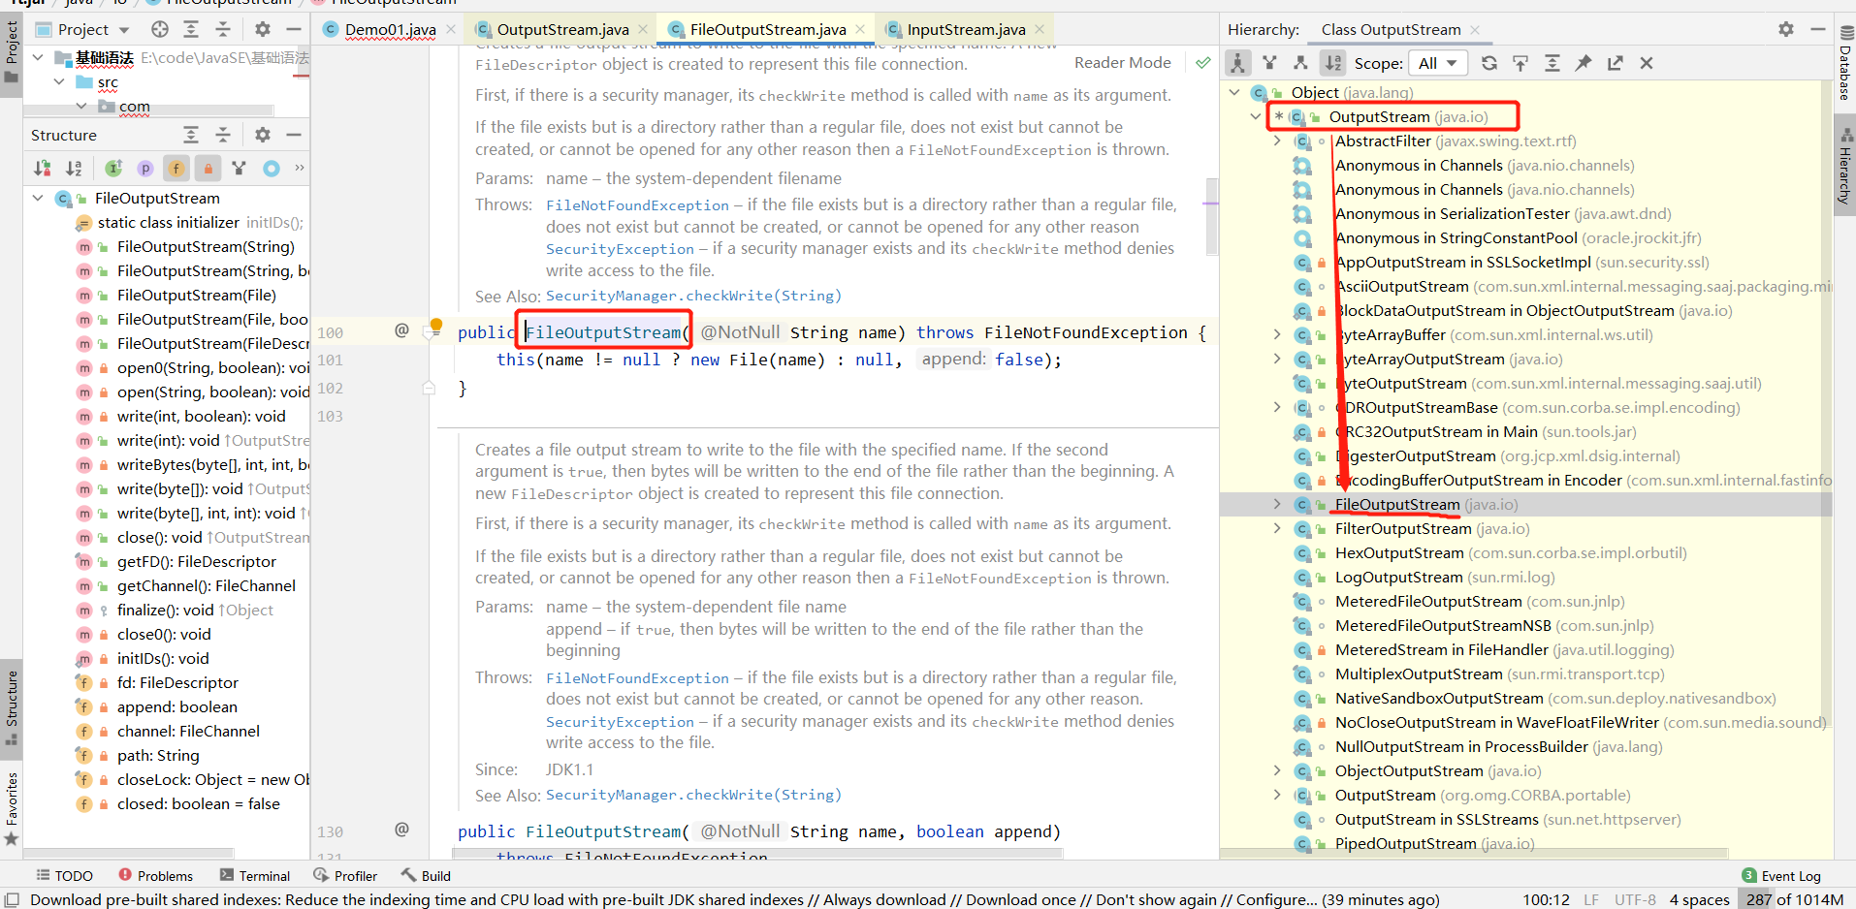Open the Database side tool window
Viewport: 1856px width, 909px height.
(x=1844, y=63)
